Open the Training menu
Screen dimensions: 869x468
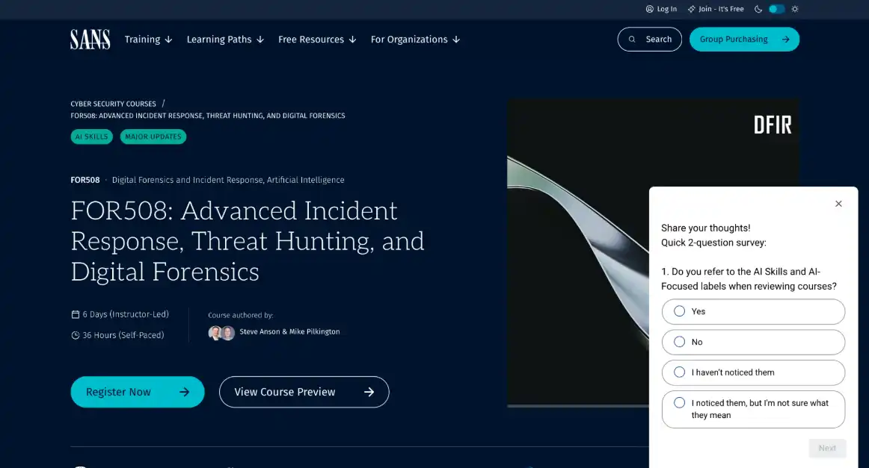149,40
